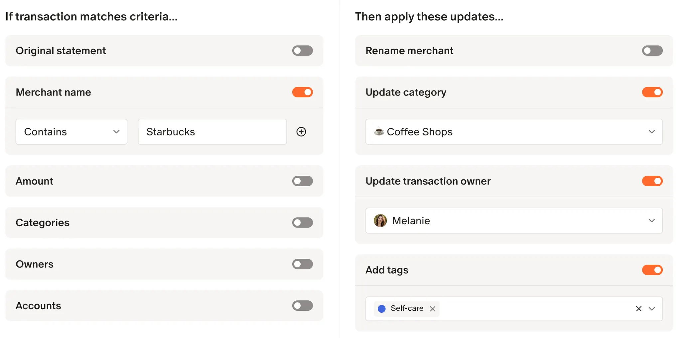Screen dimensions: 681x338
Task: Click the Starbucks merchant name field
Action: point(212,132)
